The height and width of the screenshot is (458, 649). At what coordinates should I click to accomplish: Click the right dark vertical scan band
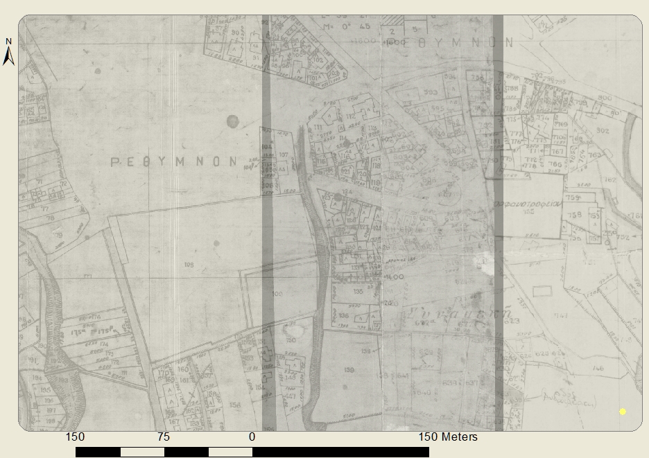click(x=498, y=222)
